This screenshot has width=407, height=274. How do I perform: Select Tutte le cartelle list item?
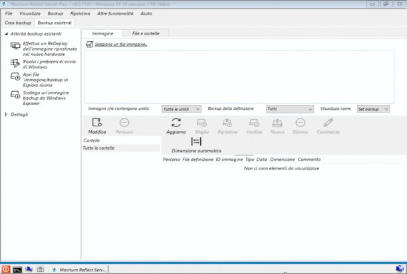click(x=121, y=148)
